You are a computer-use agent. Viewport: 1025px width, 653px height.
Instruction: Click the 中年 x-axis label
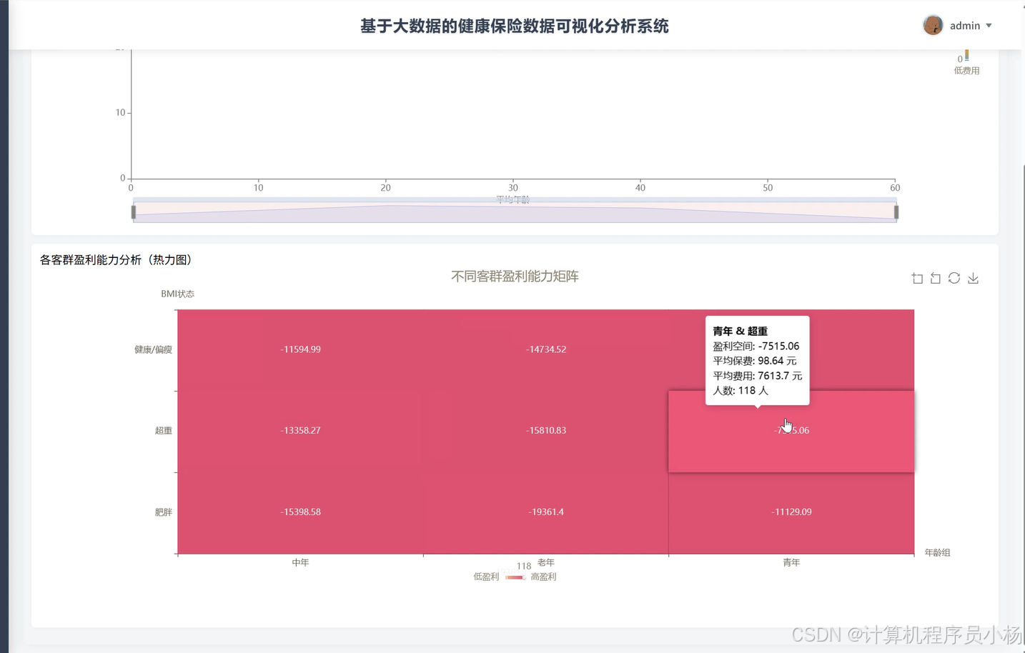click(x=300, y=563)
